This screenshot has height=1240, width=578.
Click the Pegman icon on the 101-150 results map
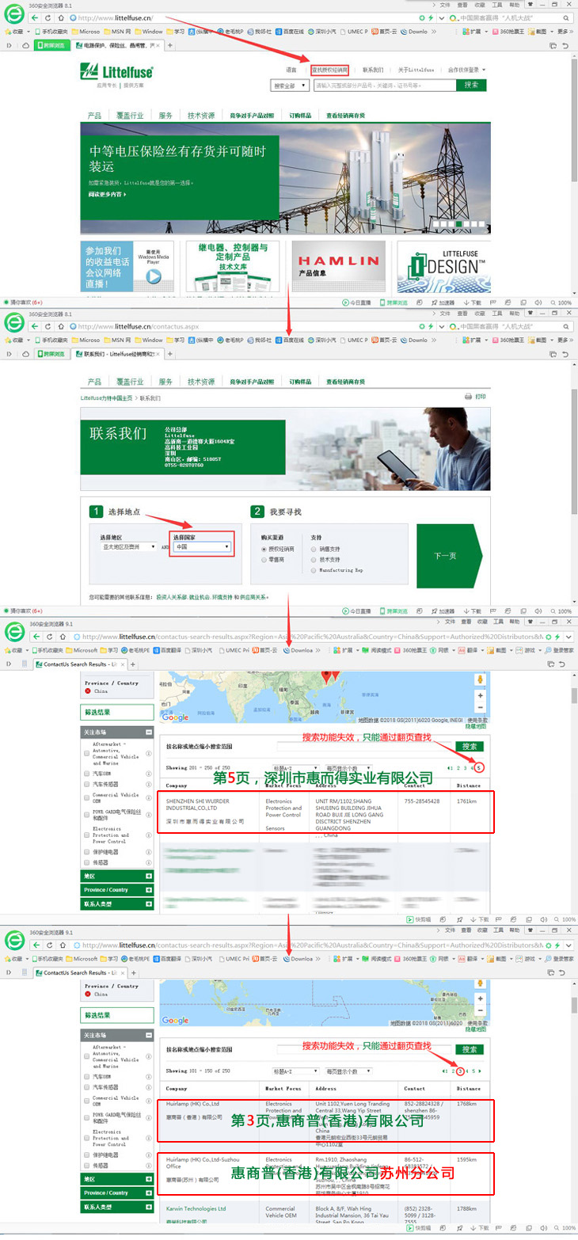coord(480,983)
